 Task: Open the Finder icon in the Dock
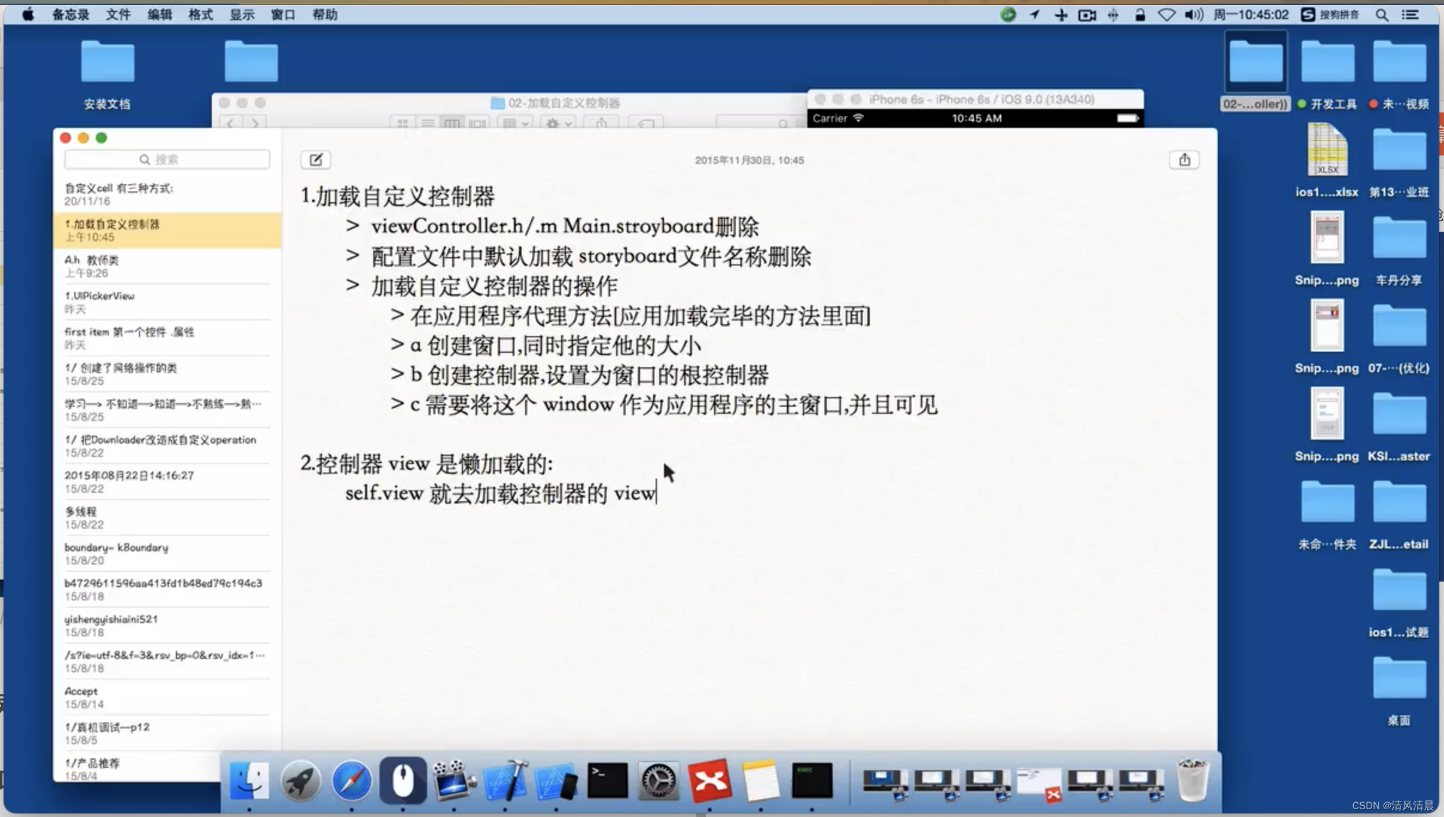[249, 781]
